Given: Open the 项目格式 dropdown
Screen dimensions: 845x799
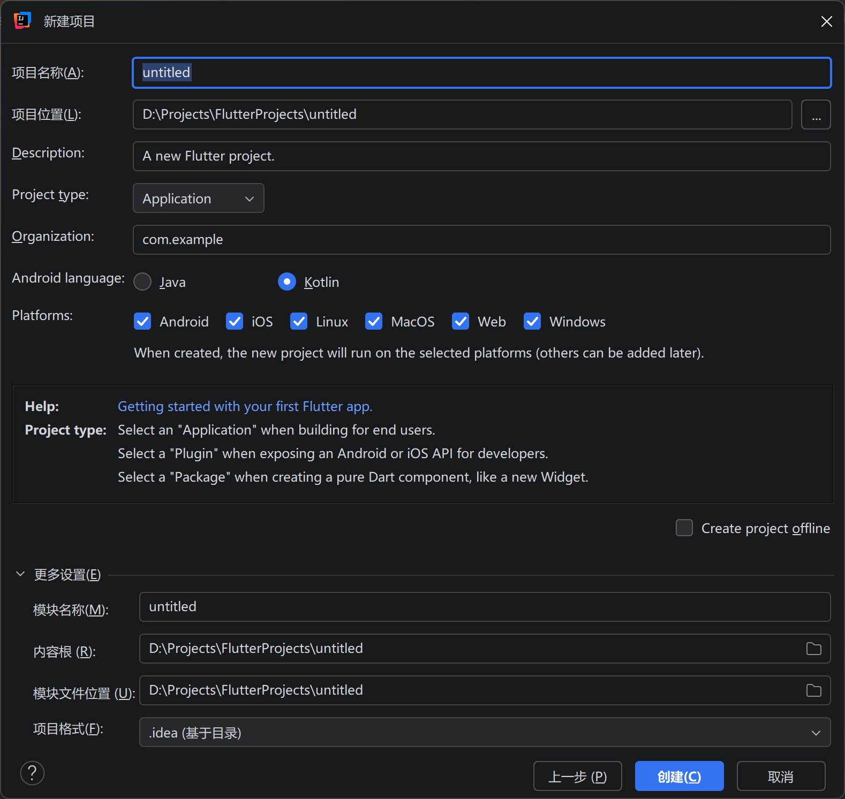Looking at the screenshot, I should 485,732.
